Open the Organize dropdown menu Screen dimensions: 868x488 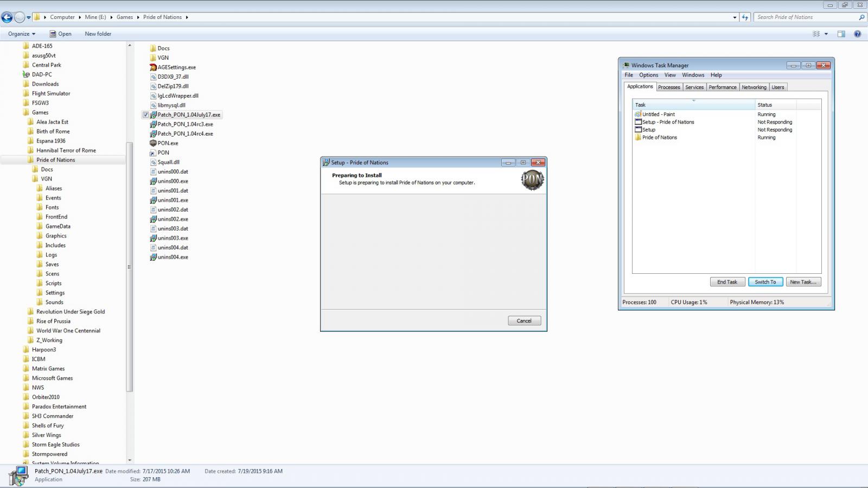pos(22,34)
